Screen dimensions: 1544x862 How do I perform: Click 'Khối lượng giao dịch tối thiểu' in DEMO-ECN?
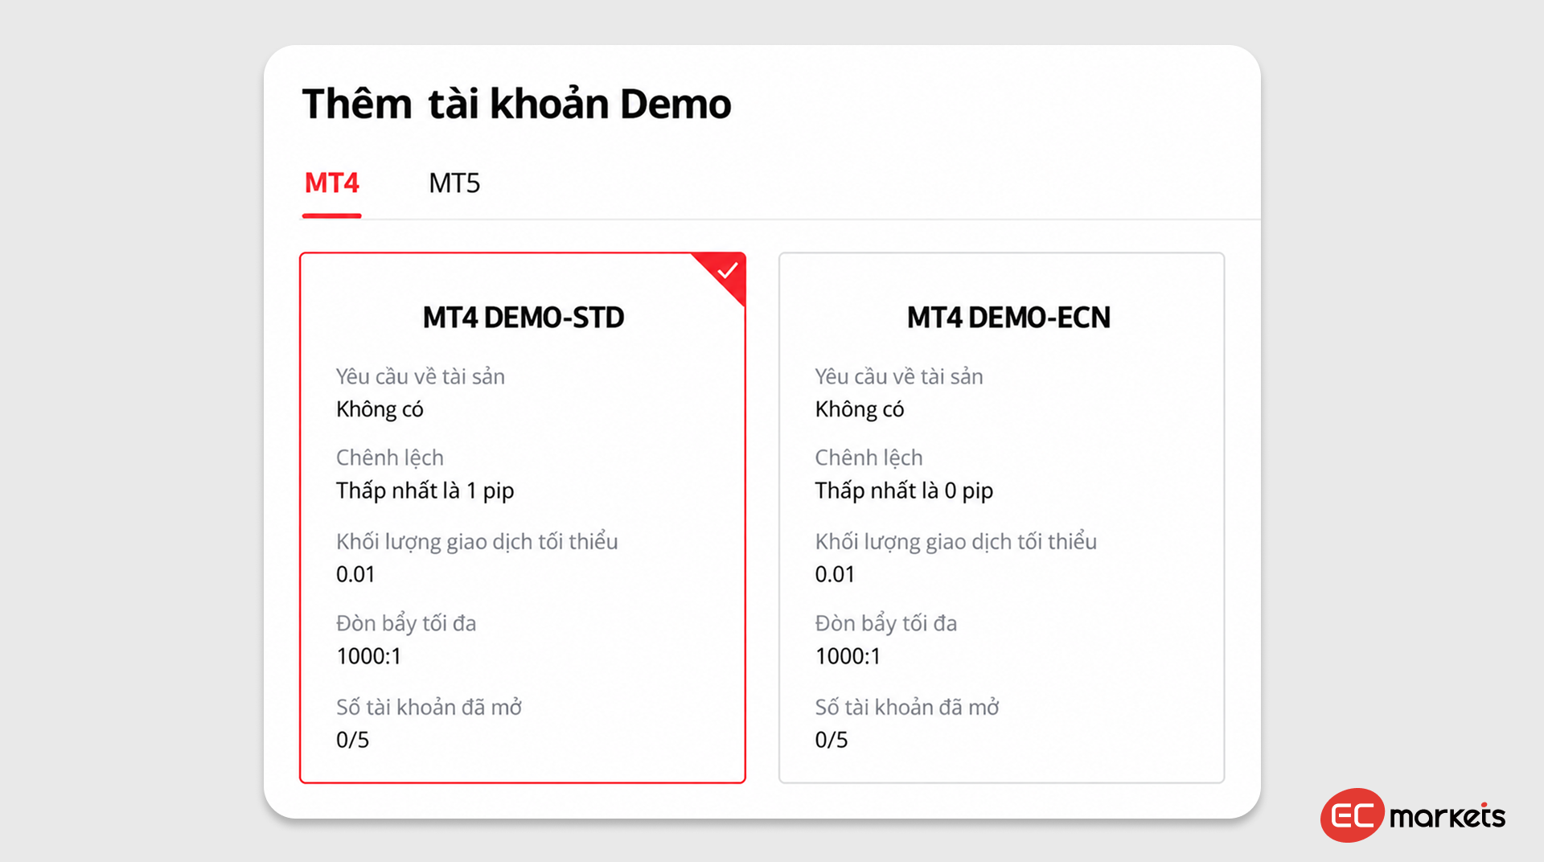point(956,541)
